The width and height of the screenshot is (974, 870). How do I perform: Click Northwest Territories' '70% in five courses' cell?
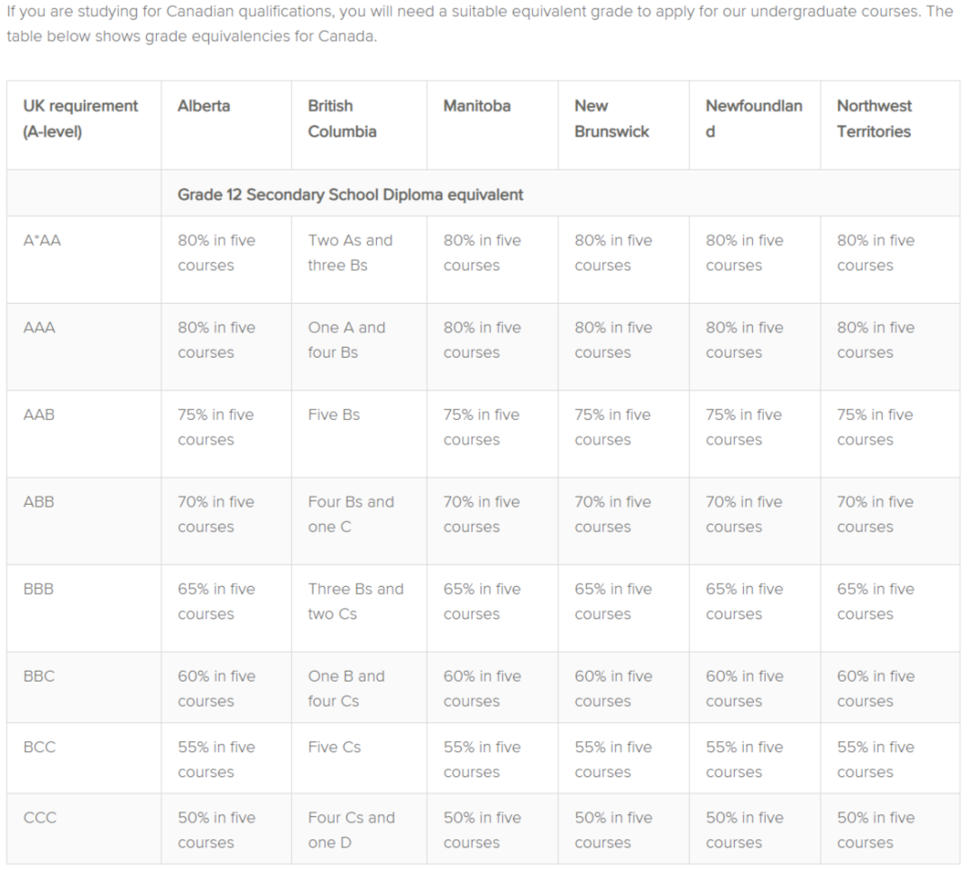[x=890, y=521]
